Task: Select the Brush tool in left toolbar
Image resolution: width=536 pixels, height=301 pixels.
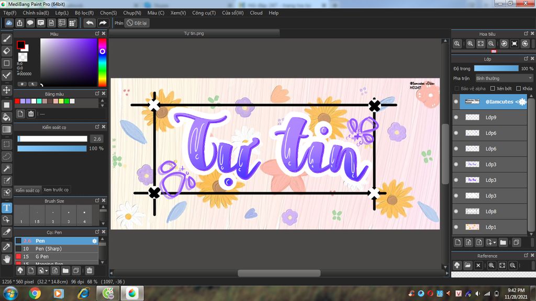Action: 6,39
